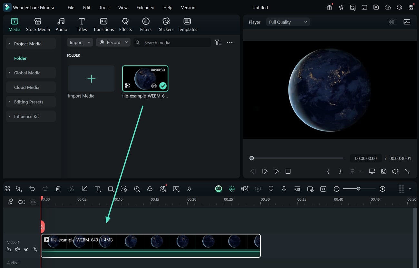419x268 pixels.
Task: Open the Stock Media tab
Action: click(38, 25)
